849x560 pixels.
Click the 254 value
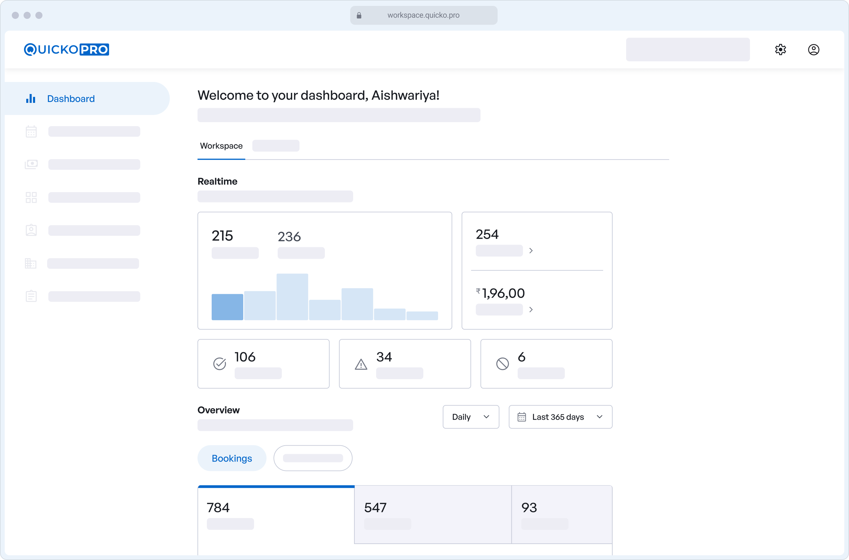click(487, 234)
